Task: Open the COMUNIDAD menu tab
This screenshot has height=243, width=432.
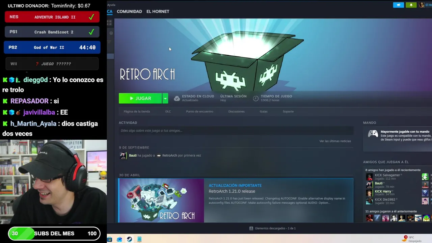Action: click(129, 11)
